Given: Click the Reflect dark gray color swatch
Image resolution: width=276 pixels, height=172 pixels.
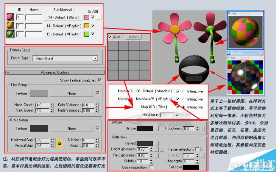Looking at the screenshot, I should click(145, 144).
